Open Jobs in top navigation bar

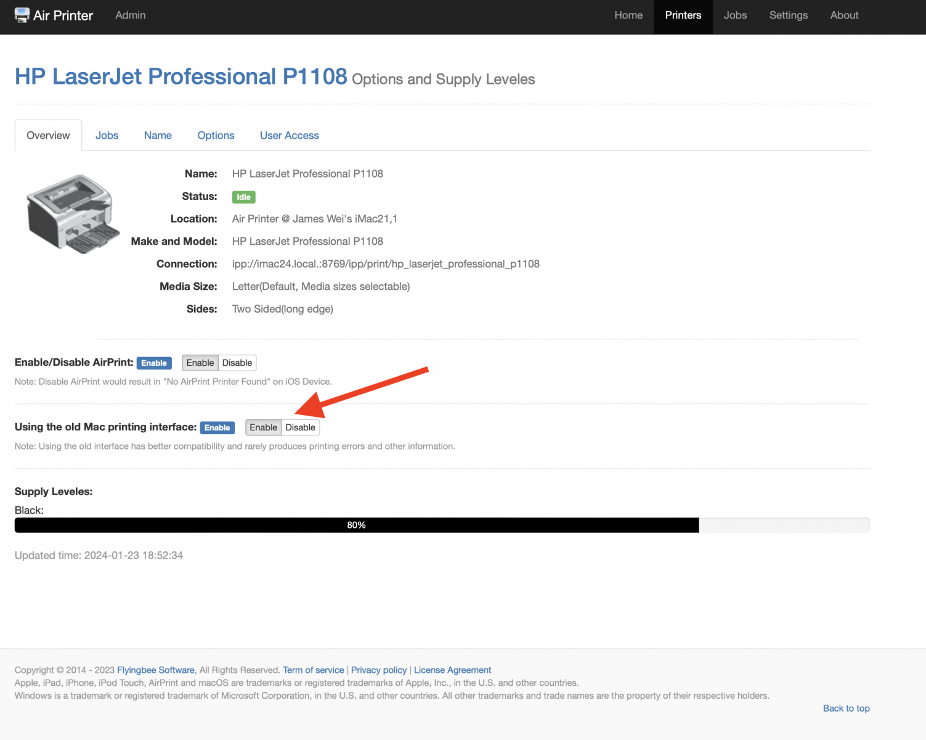[x=735, y=15]
